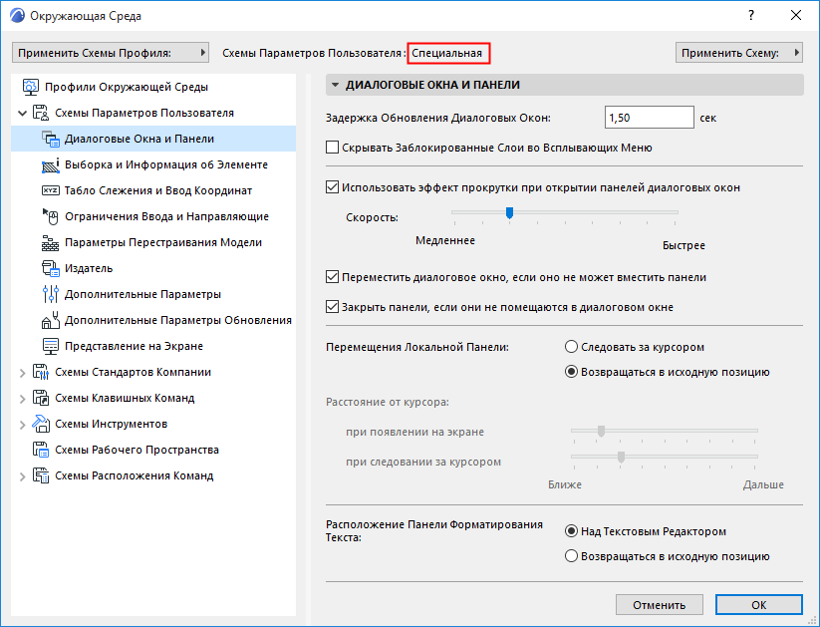The width and height of the screenshot is (820, 627).
Task: Select Профили Окружающей Среды entry
Action: click(x=153, y=87)
